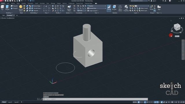Select the Box solid tool
Screen dimensions: 185x104
click(2, 8)
